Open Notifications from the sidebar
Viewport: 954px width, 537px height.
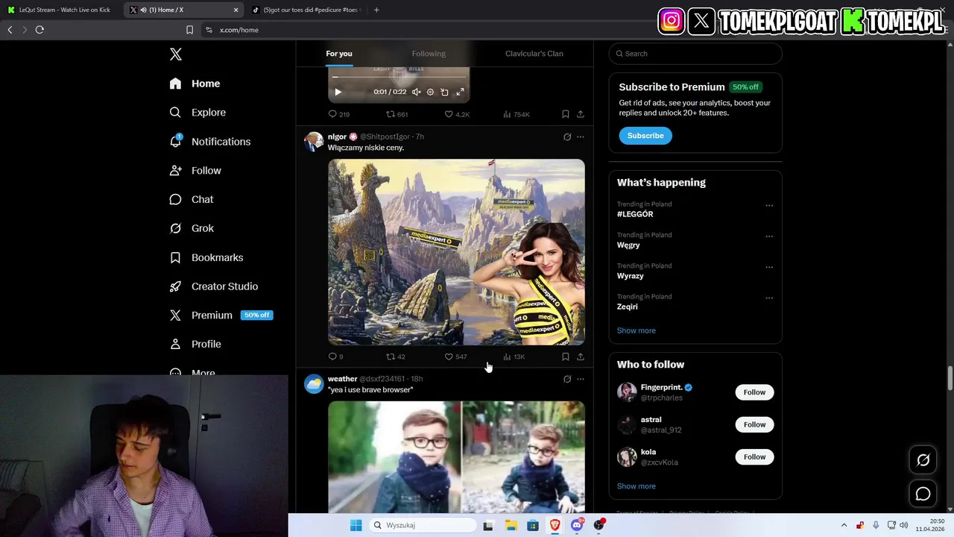[209, 142]
